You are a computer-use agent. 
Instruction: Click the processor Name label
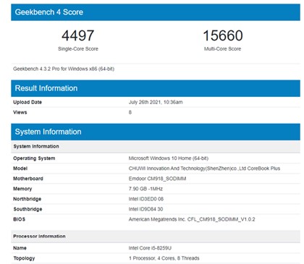(x=20, y=248)
